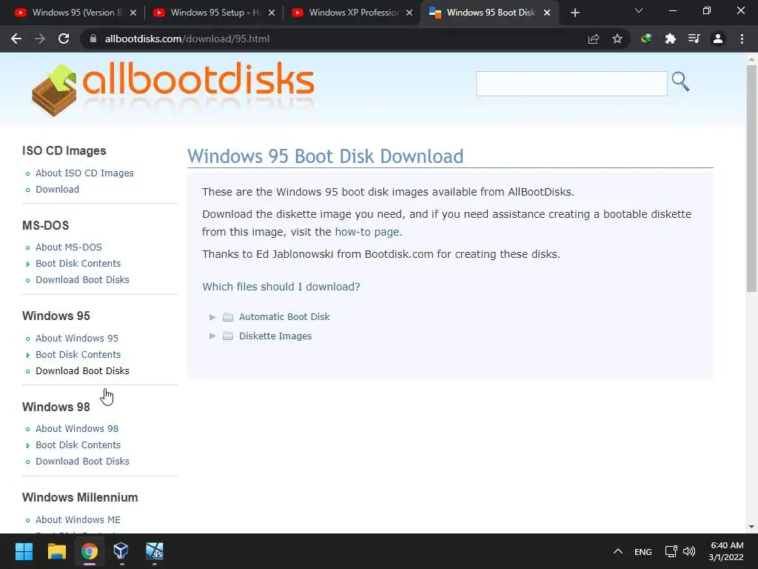Viewport: 758px width, 569px height.
Task: Open Chrome three-dot menu
Action: pos(742,39)
